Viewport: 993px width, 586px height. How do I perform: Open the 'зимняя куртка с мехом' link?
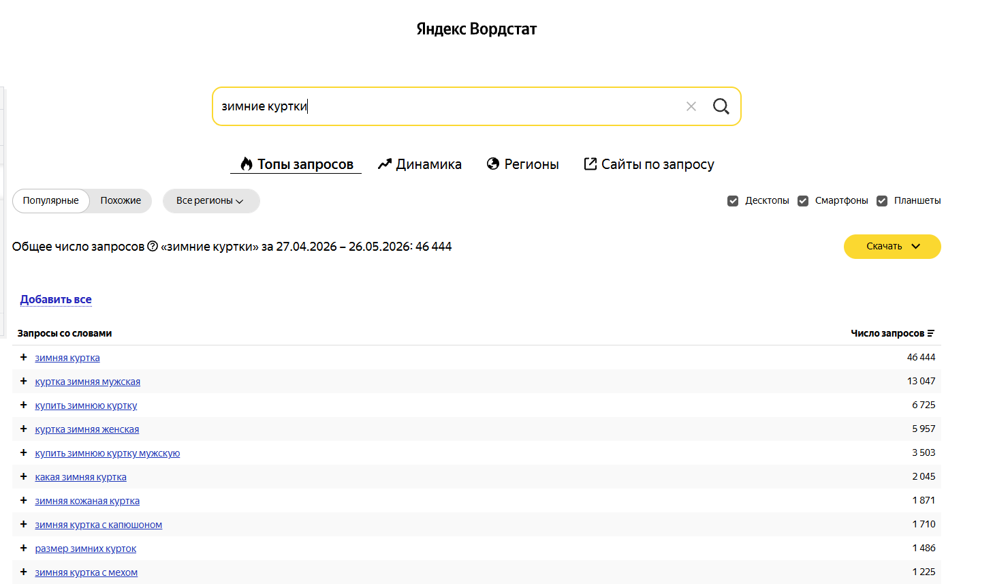pos(86,572)
